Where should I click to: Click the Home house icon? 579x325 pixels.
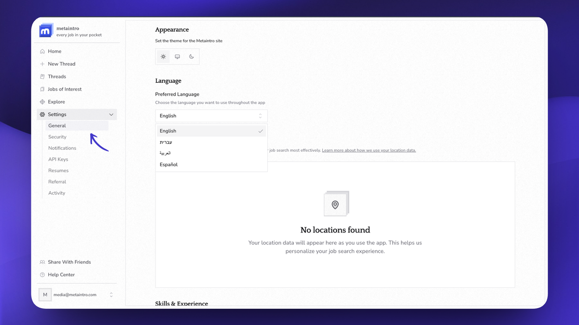coord(42,52)
